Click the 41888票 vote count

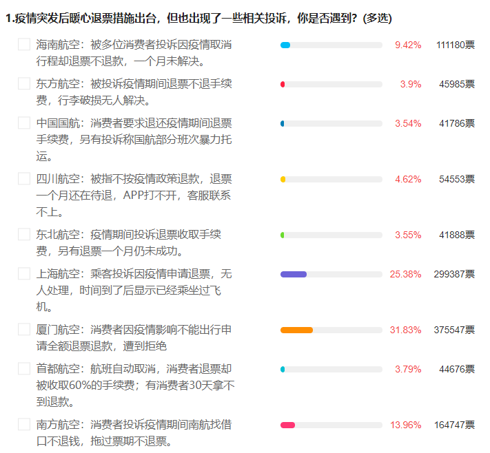[x=457, y=235]
